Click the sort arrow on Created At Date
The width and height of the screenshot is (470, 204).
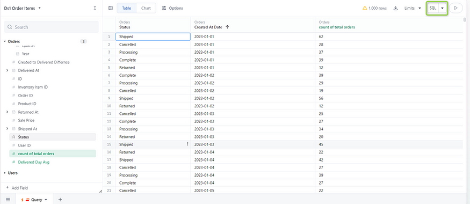[x=227, y=27]
